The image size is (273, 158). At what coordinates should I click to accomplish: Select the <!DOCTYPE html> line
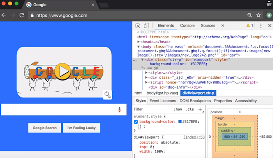coord(153,32)
